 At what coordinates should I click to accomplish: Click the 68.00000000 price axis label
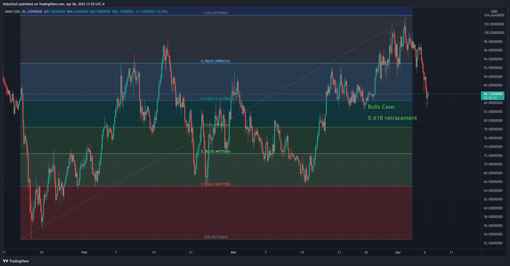pos(494,173)
